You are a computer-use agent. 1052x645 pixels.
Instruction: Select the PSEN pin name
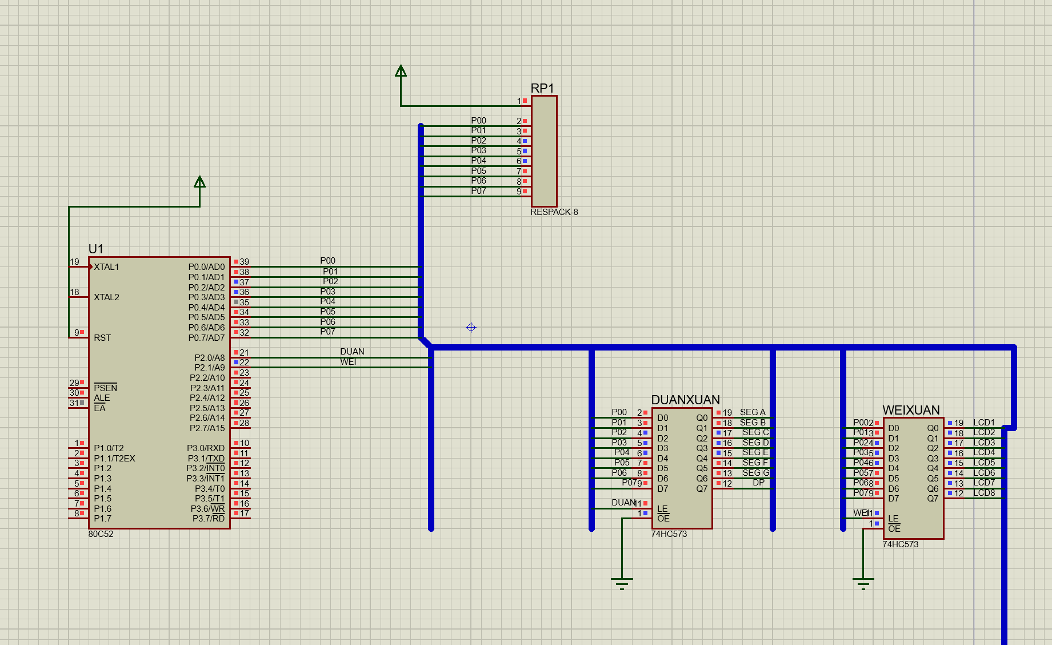pyautogui.click(x=105, y=388)
